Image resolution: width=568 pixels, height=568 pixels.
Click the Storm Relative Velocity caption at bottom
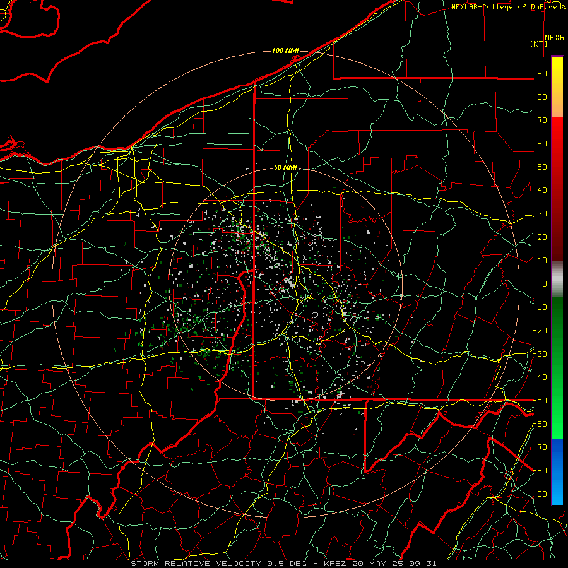point(283,564)
